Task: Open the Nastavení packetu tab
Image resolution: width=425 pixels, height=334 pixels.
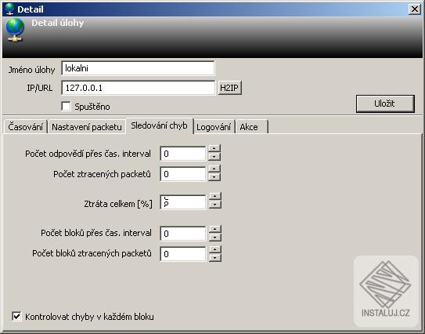Action: point(86,127)
